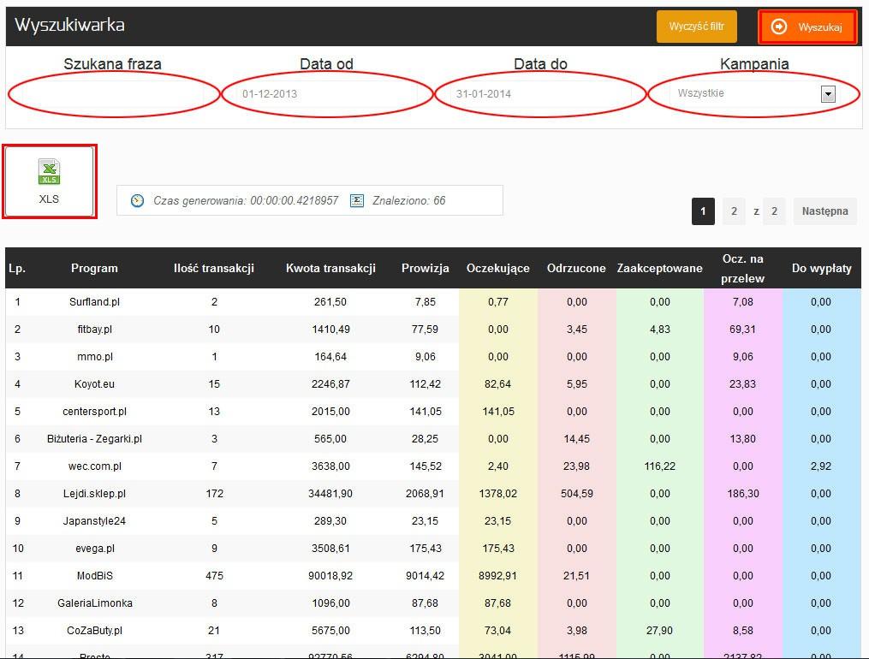
Task: Click payout value 2,92
Action: (821, 466)
